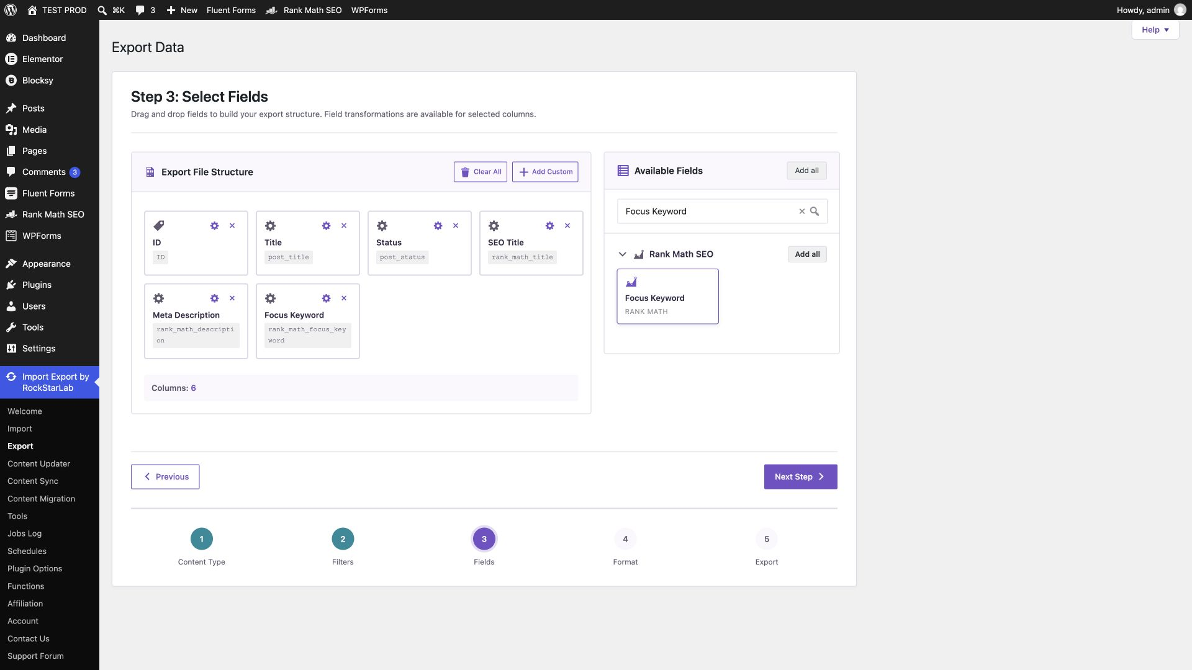Select the Focus Keyword available field card
1192x670 pixels.
pyautogui.click(x=667, y=296)
